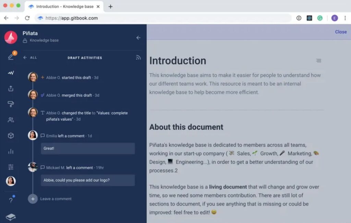
Task: Click 'Abbie O. merged this draft' entry
Action: [70, 95]
